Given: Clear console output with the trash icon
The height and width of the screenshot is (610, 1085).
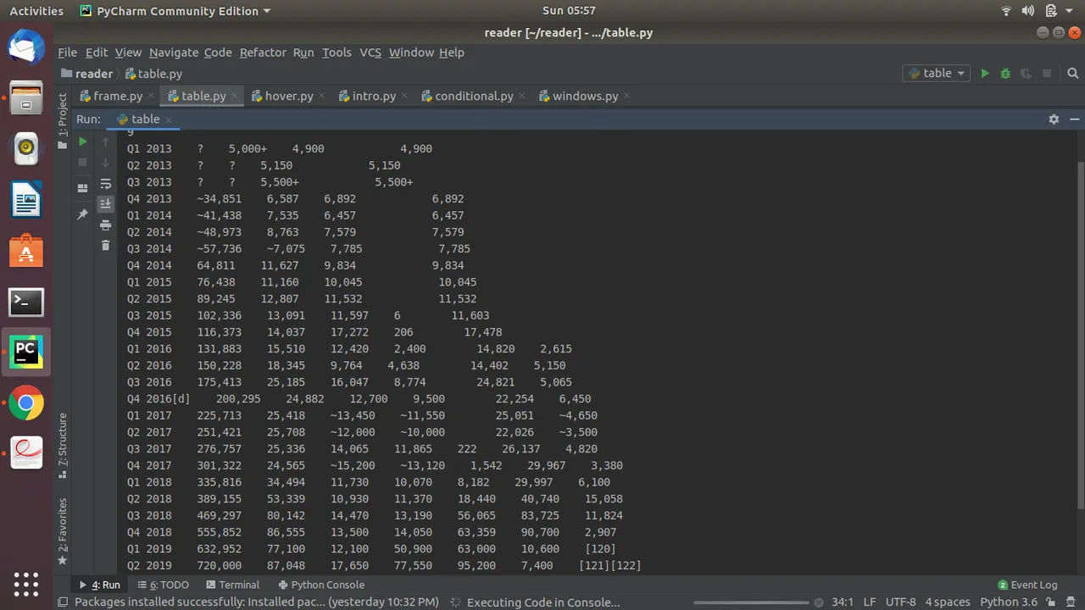Looking at the screenshot, I should pyautogui.click(x=105, y=246).
